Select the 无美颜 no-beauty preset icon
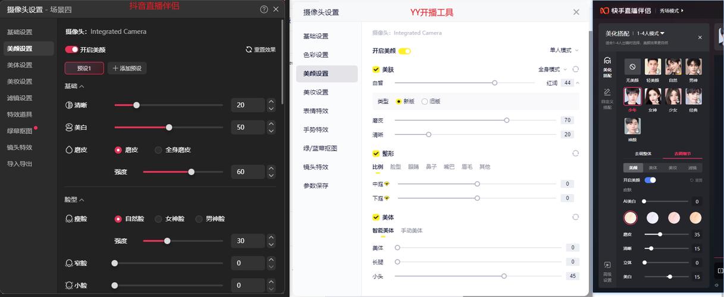The width and height of the screenshot is (724, 297). (x=632, y=67)
